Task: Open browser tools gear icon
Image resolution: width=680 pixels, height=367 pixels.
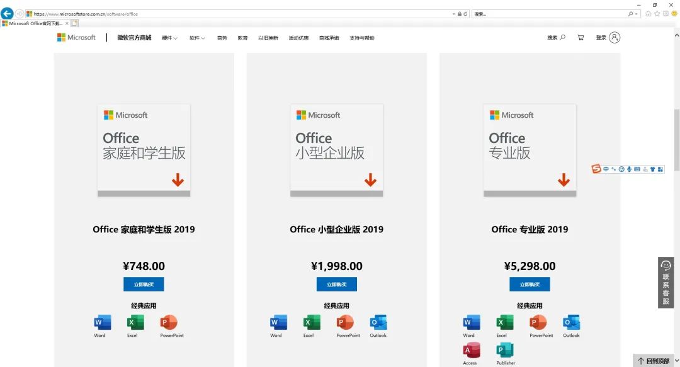Action: (x=666, y=13)
